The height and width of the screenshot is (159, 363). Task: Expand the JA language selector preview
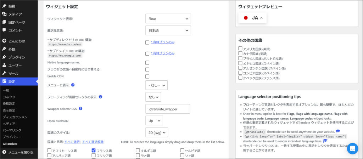click(252, 18)
